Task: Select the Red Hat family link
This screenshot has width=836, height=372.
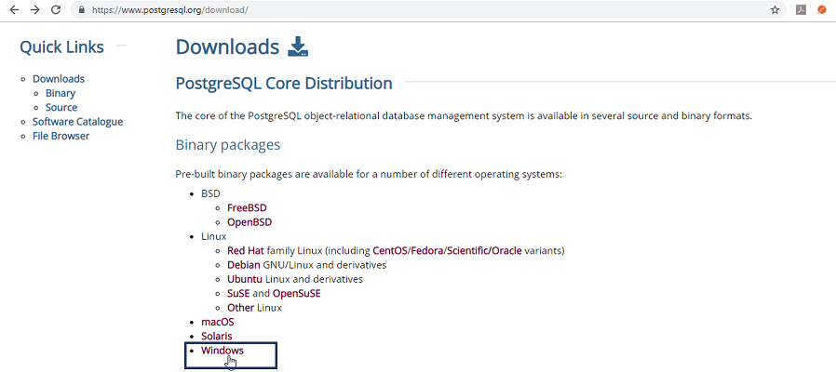Action: (245, 250)
